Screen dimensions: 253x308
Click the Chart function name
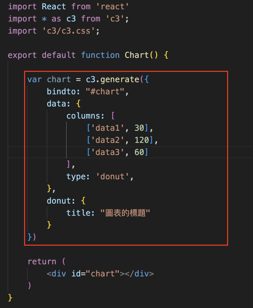(x=137, y=55)
